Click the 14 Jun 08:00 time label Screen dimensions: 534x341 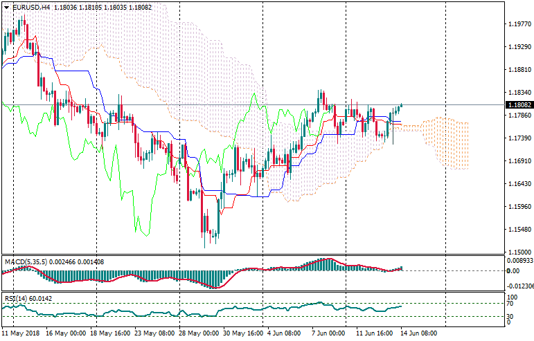tap(420, 333)
